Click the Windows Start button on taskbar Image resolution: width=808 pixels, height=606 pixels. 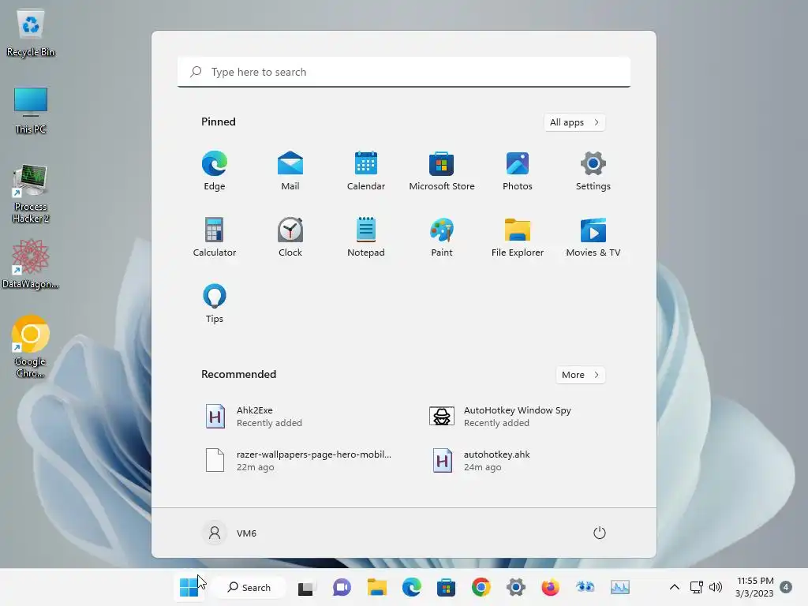(x=189, y=587)
